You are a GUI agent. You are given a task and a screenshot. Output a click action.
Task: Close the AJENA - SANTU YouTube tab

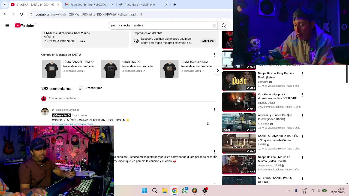coord(58,5)
